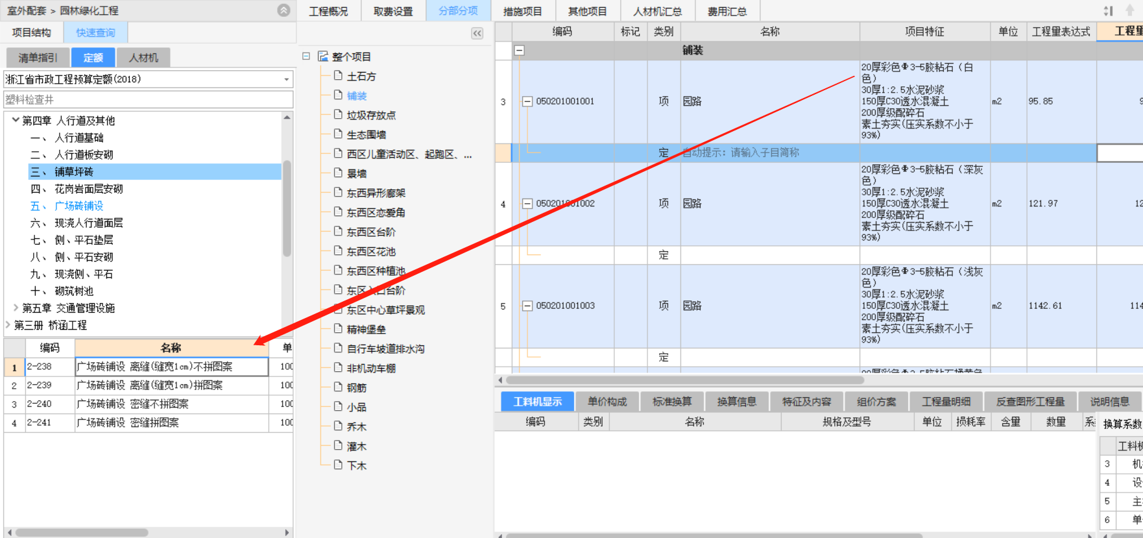Select 自行车坡道排水沟 in the project tree
The height and width of the screenshot is (538, 1143).
click(386, 348)
